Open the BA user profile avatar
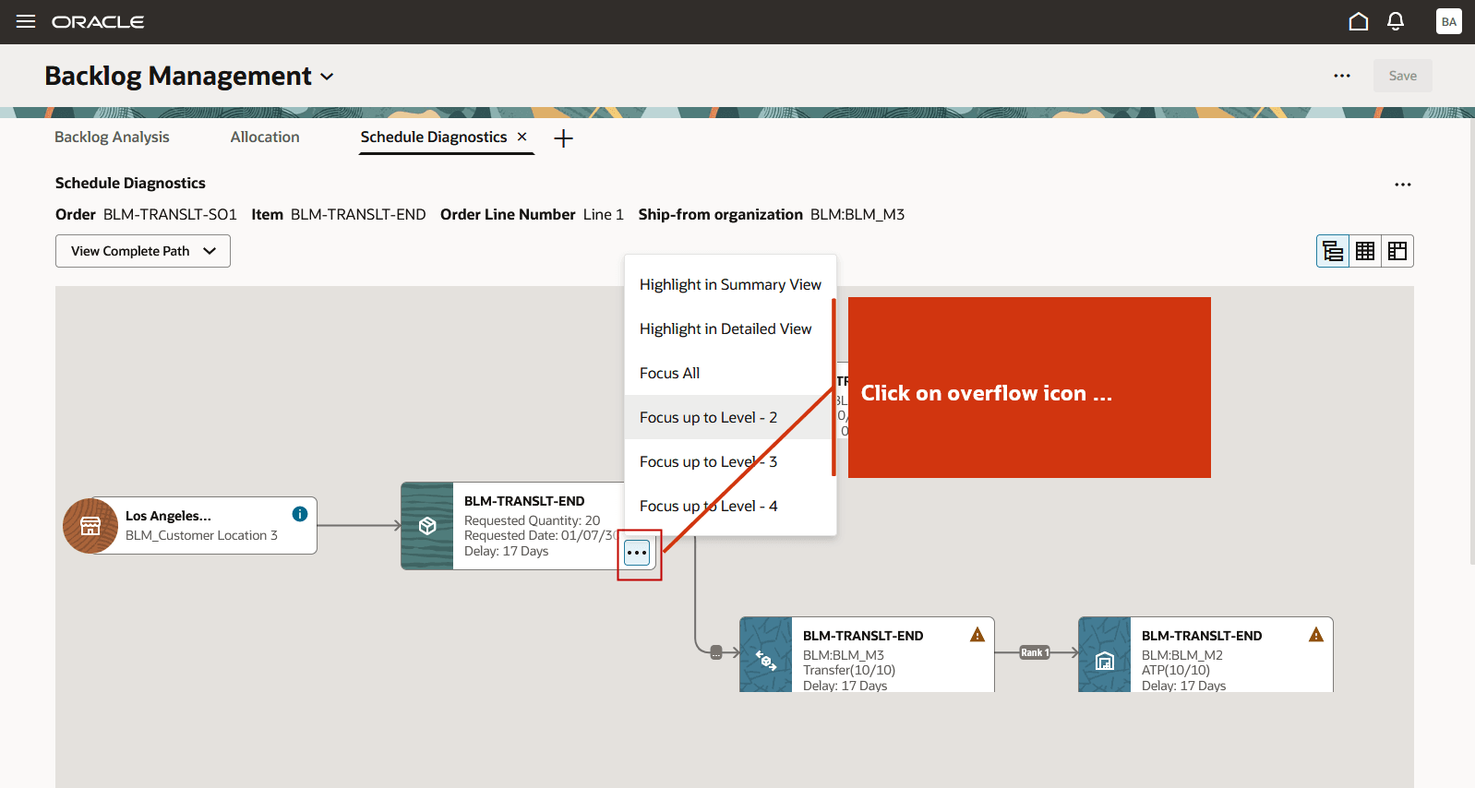Screen dimensions: 1475x788 tap(1448, 21)
